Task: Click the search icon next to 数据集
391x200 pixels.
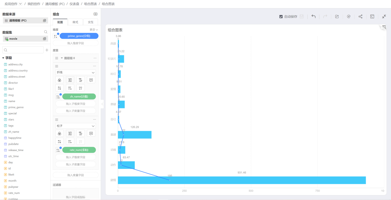Action: click(x=46, y=32)
